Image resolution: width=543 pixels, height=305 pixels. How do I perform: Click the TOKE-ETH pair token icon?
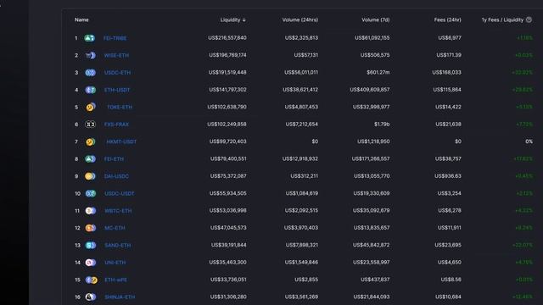91,108
